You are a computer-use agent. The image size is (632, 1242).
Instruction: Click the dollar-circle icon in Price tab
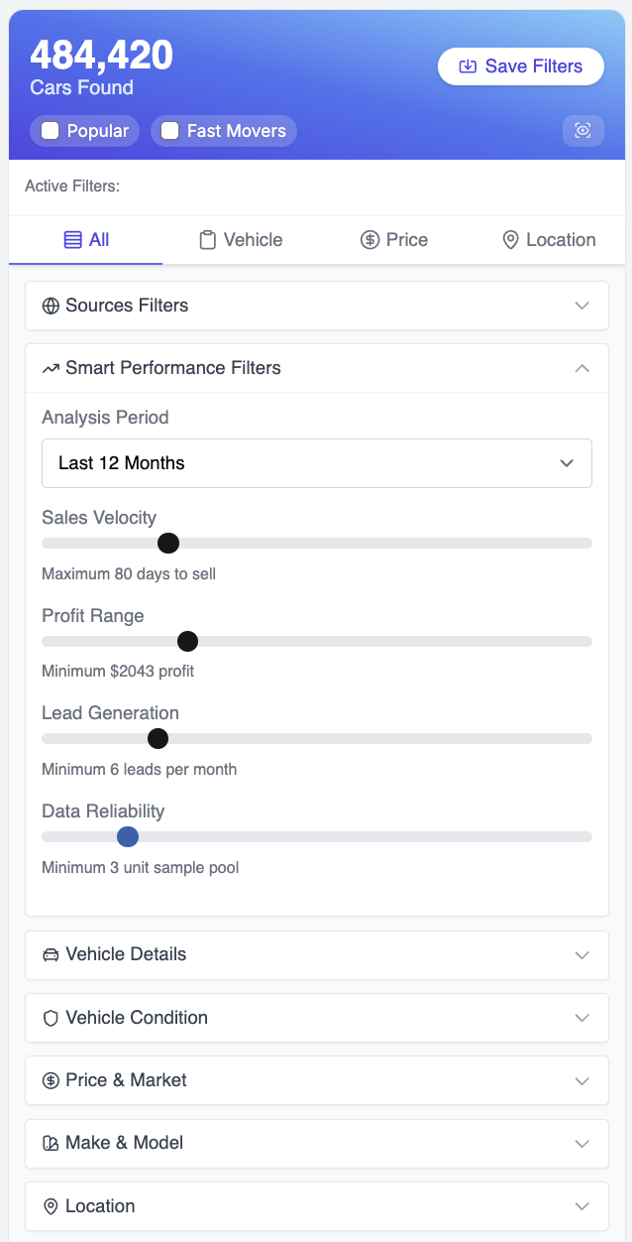click(x=369, y=240)
